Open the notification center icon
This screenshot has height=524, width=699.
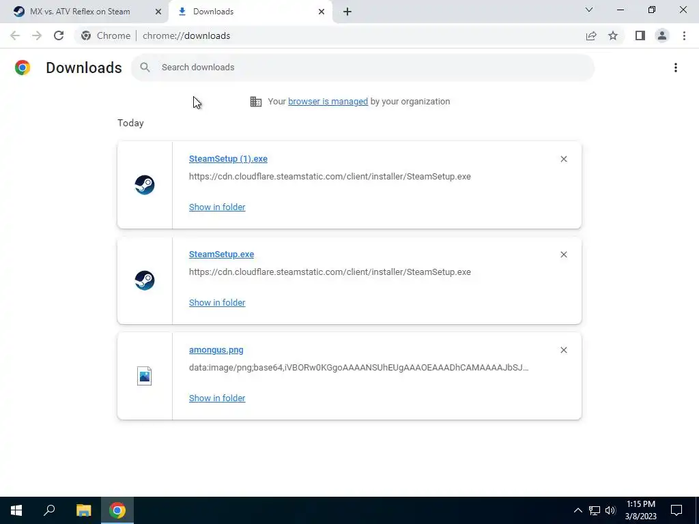tap(676, 510)
